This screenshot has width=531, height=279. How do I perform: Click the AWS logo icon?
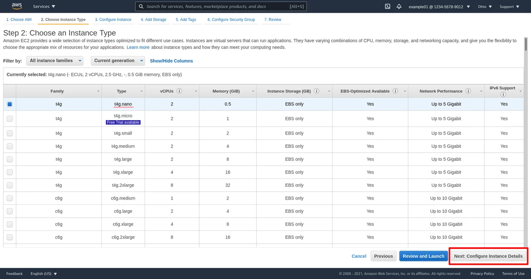(x=17, y=6)
